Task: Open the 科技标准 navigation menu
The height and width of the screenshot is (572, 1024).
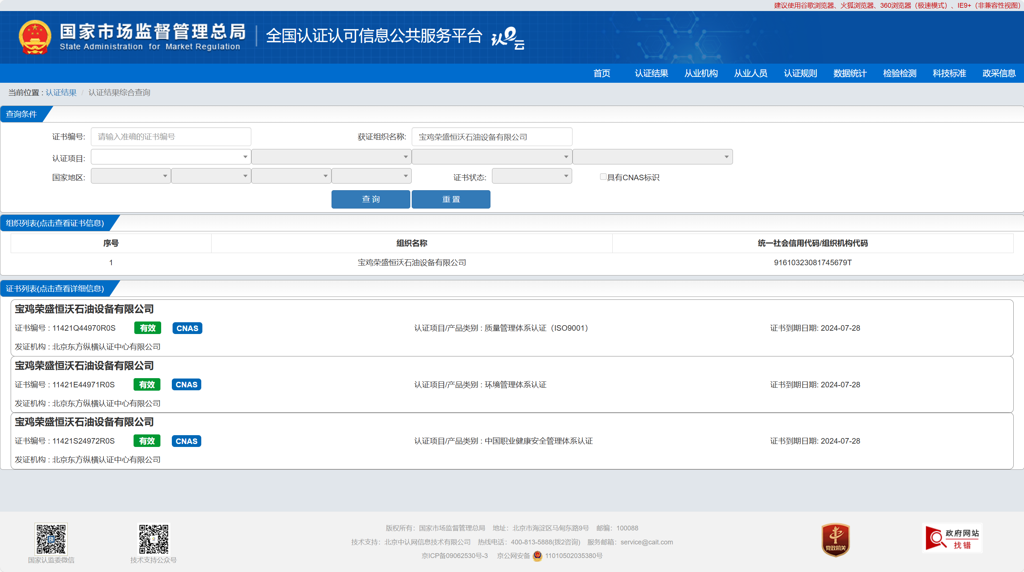Action: (950, 73)
